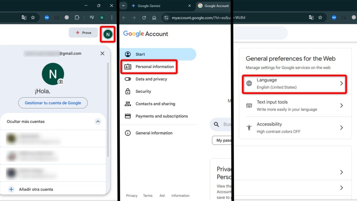This screenshot has width=357, height=201.
Task: Click the large N profile picture
Action: [53, 74]
